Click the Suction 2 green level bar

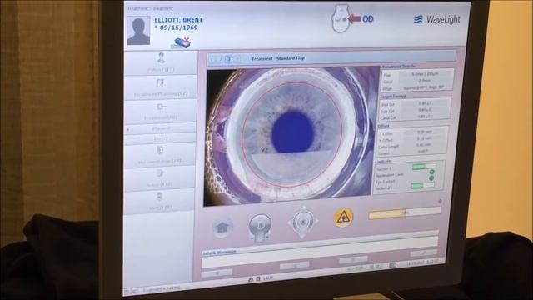[422, 185]
